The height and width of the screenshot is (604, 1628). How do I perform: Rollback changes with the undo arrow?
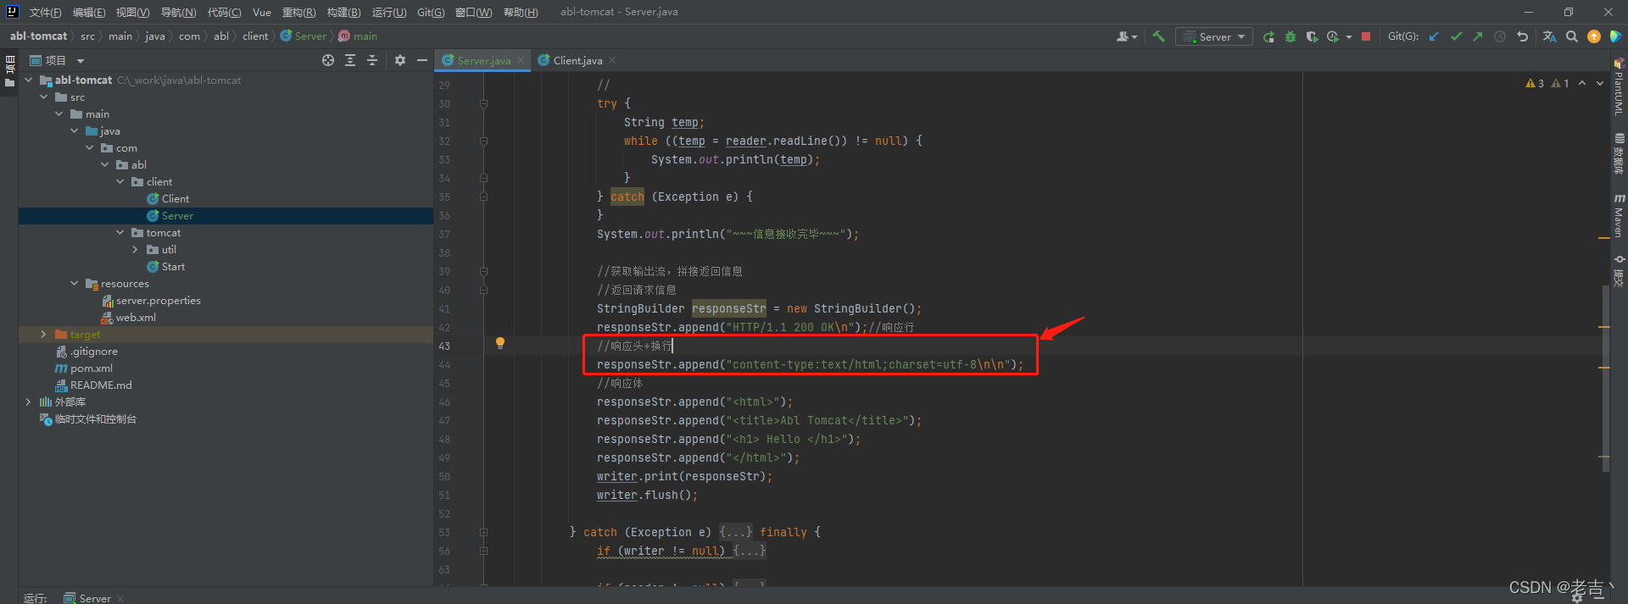(1522, 36)
